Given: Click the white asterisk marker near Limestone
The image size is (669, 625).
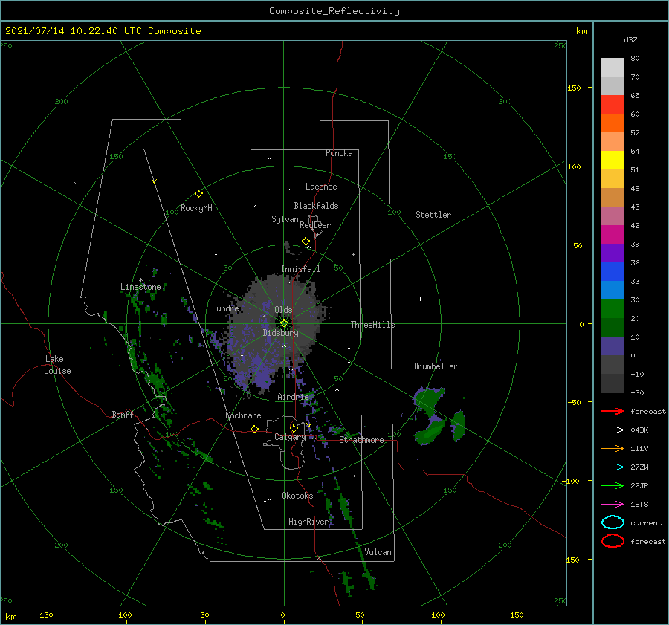Looking at the screenshot, I should click(140, 280).
